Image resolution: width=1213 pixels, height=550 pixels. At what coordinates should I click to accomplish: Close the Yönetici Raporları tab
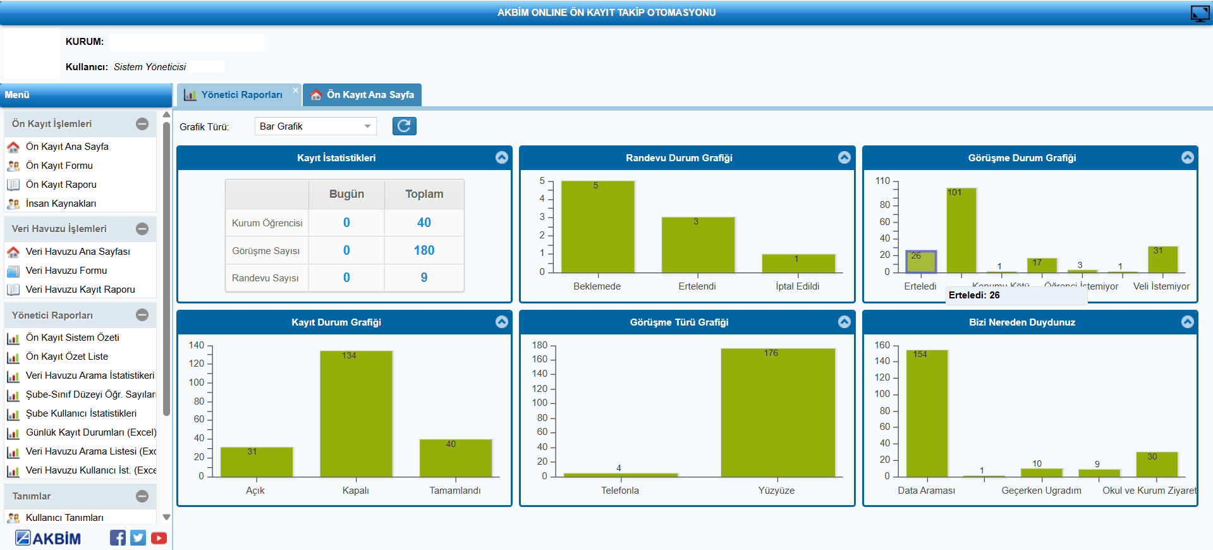tap(295, 90)
